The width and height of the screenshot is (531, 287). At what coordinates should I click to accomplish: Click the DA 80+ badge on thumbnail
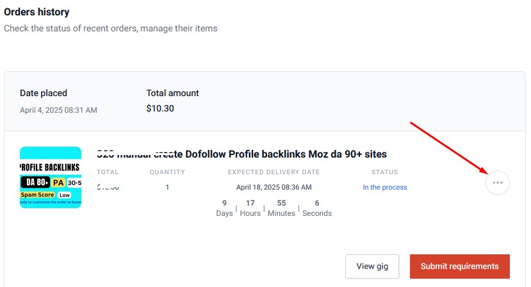(36, 183)
